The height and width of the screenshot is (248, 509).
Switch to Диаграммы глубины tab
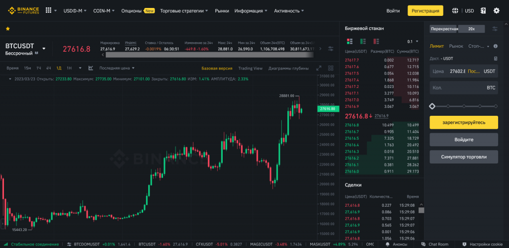[289, 68]
